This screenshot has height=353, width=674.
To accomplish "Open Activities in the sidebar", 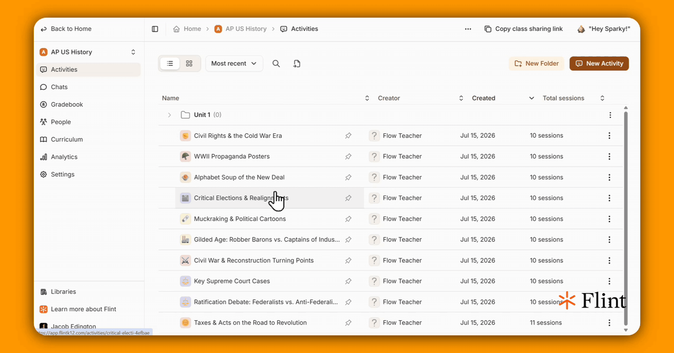I will pyautogui.click(x=88, y=70).
